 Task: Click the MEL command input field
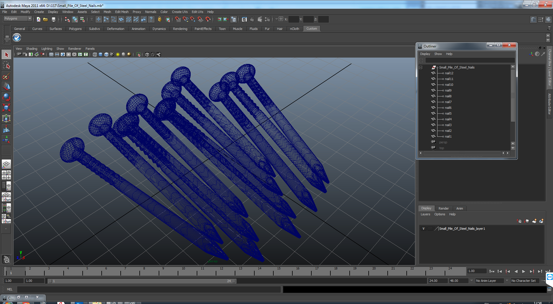[149, 289]
